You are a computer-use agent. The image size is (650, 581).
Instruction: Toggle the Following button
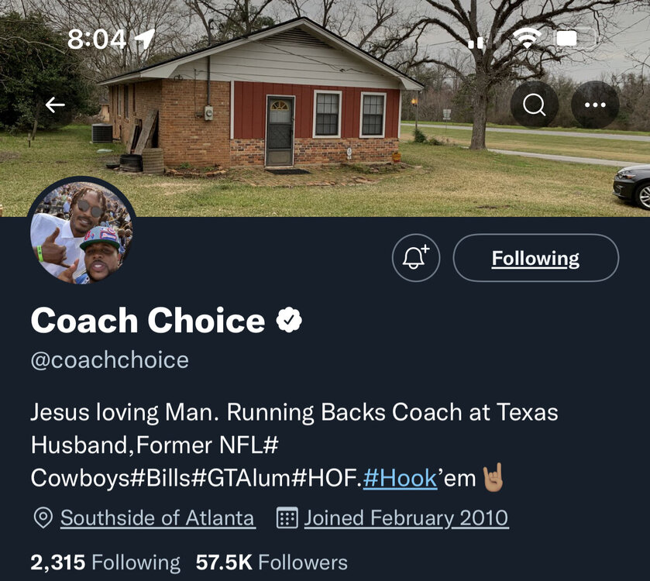[x=535, y=258]
